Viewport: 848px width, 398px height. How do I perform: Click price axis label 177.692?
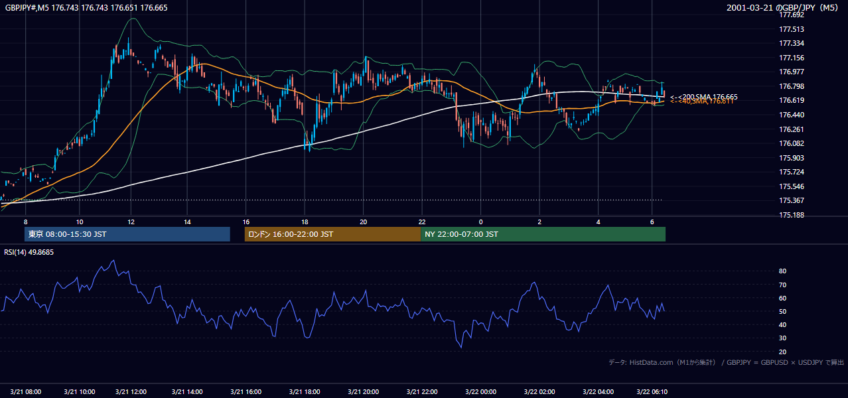[791, 15]
